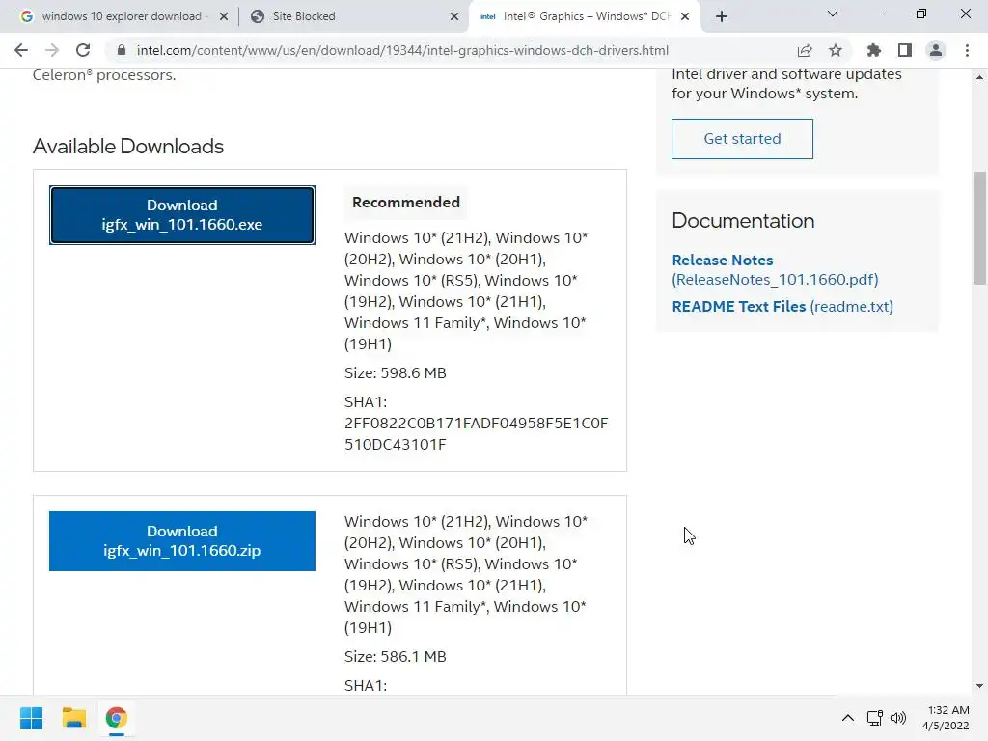Select the Intel Graphics Windows DCH tab

[586, 16]
